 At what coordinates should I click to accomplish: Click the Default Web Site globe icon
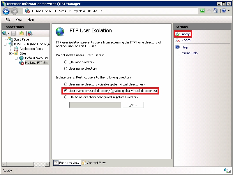tap(21, 58)
